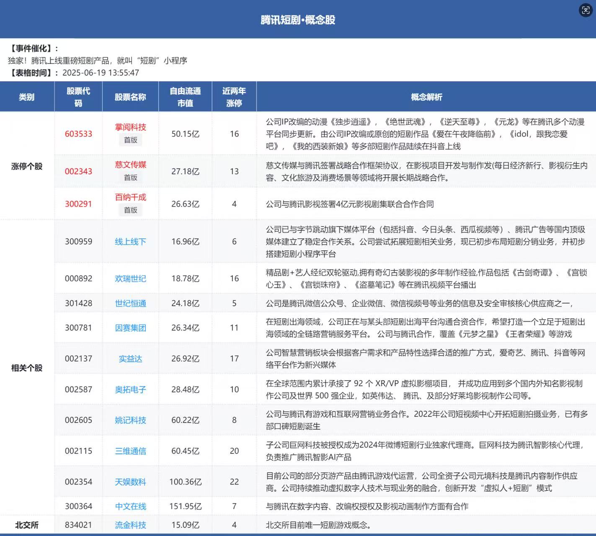Screen dimensions: 596x536
Task: Click the 首版 tag under 掌阅科技
Action: (130, 140)
